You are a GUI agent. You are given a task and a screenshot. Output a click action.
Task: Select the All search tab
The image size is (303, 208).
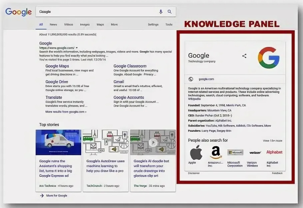pyautogui.click(x=41, y=25)
